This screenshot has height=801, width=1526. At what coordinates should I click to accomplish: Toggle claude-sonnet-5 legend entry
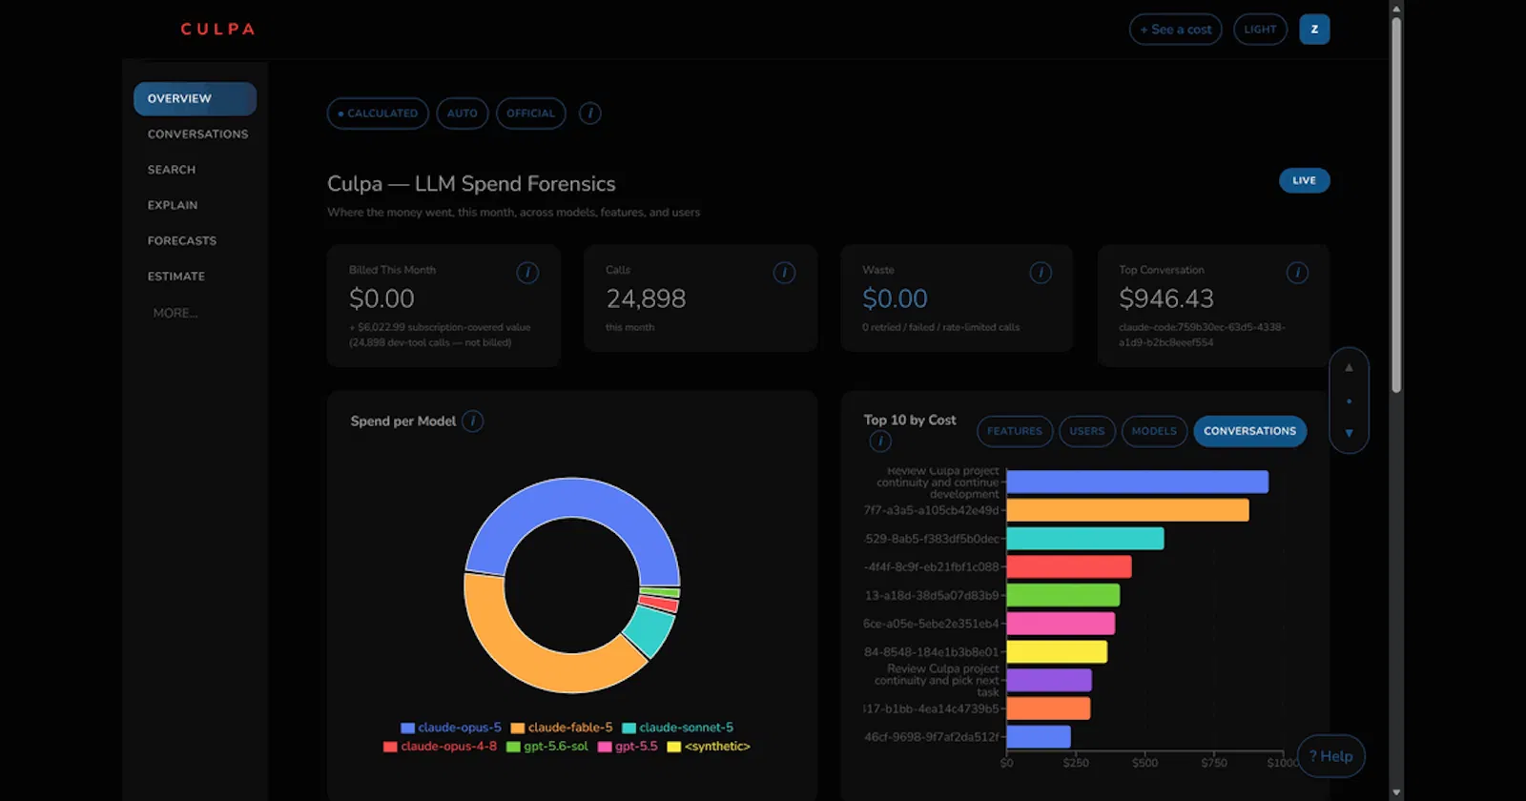[678, 728]
